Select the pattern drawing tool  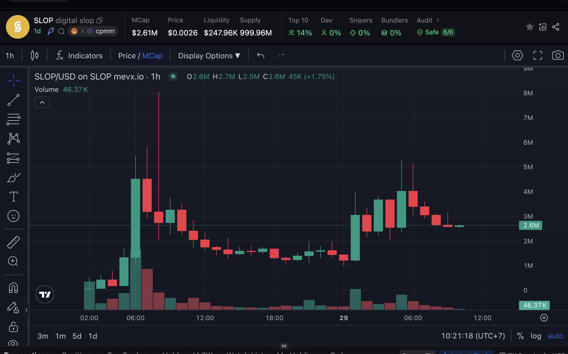coord(13,139)
